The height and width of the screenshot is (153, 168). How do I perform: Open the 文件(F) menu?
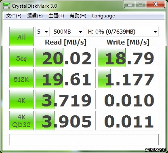click(x=14, y=16)
